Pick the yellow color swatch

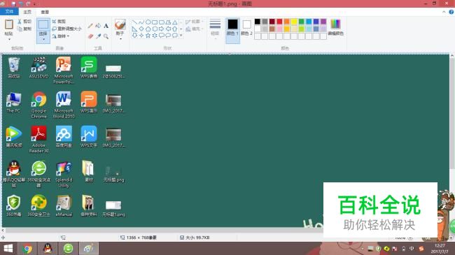[294, 22]
